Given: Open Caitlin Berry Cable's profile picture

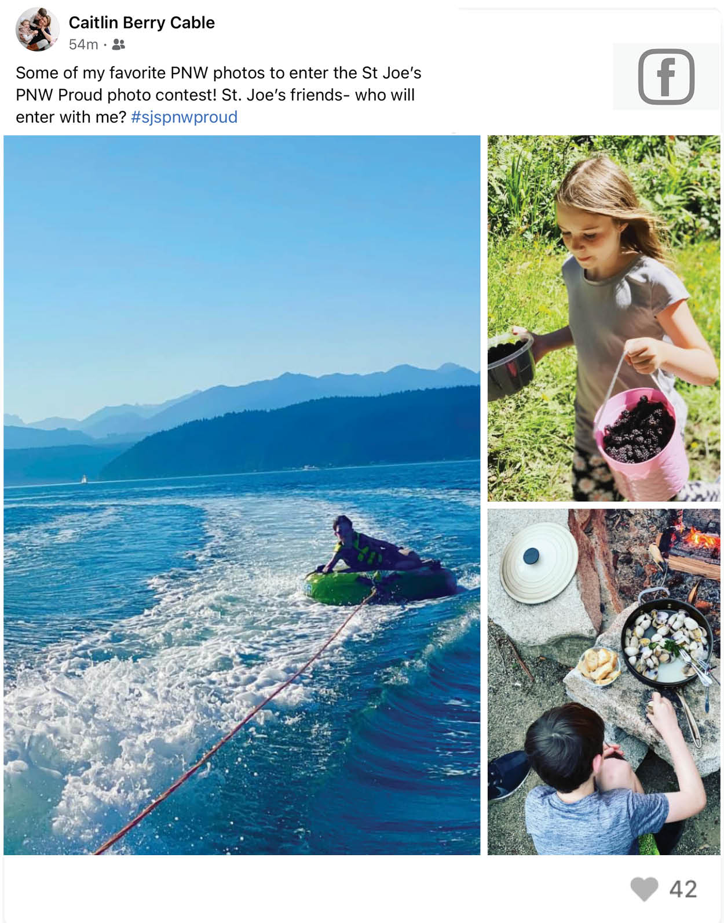Looking at the screenshot, I should click(37, 30).
